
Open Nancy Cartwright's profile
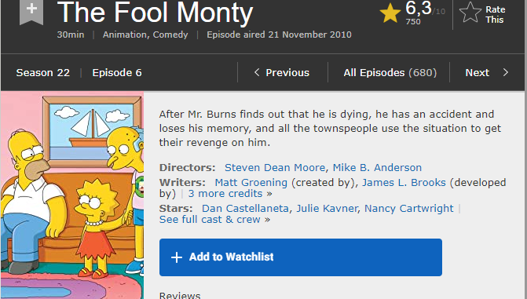[x=408, y=208]
